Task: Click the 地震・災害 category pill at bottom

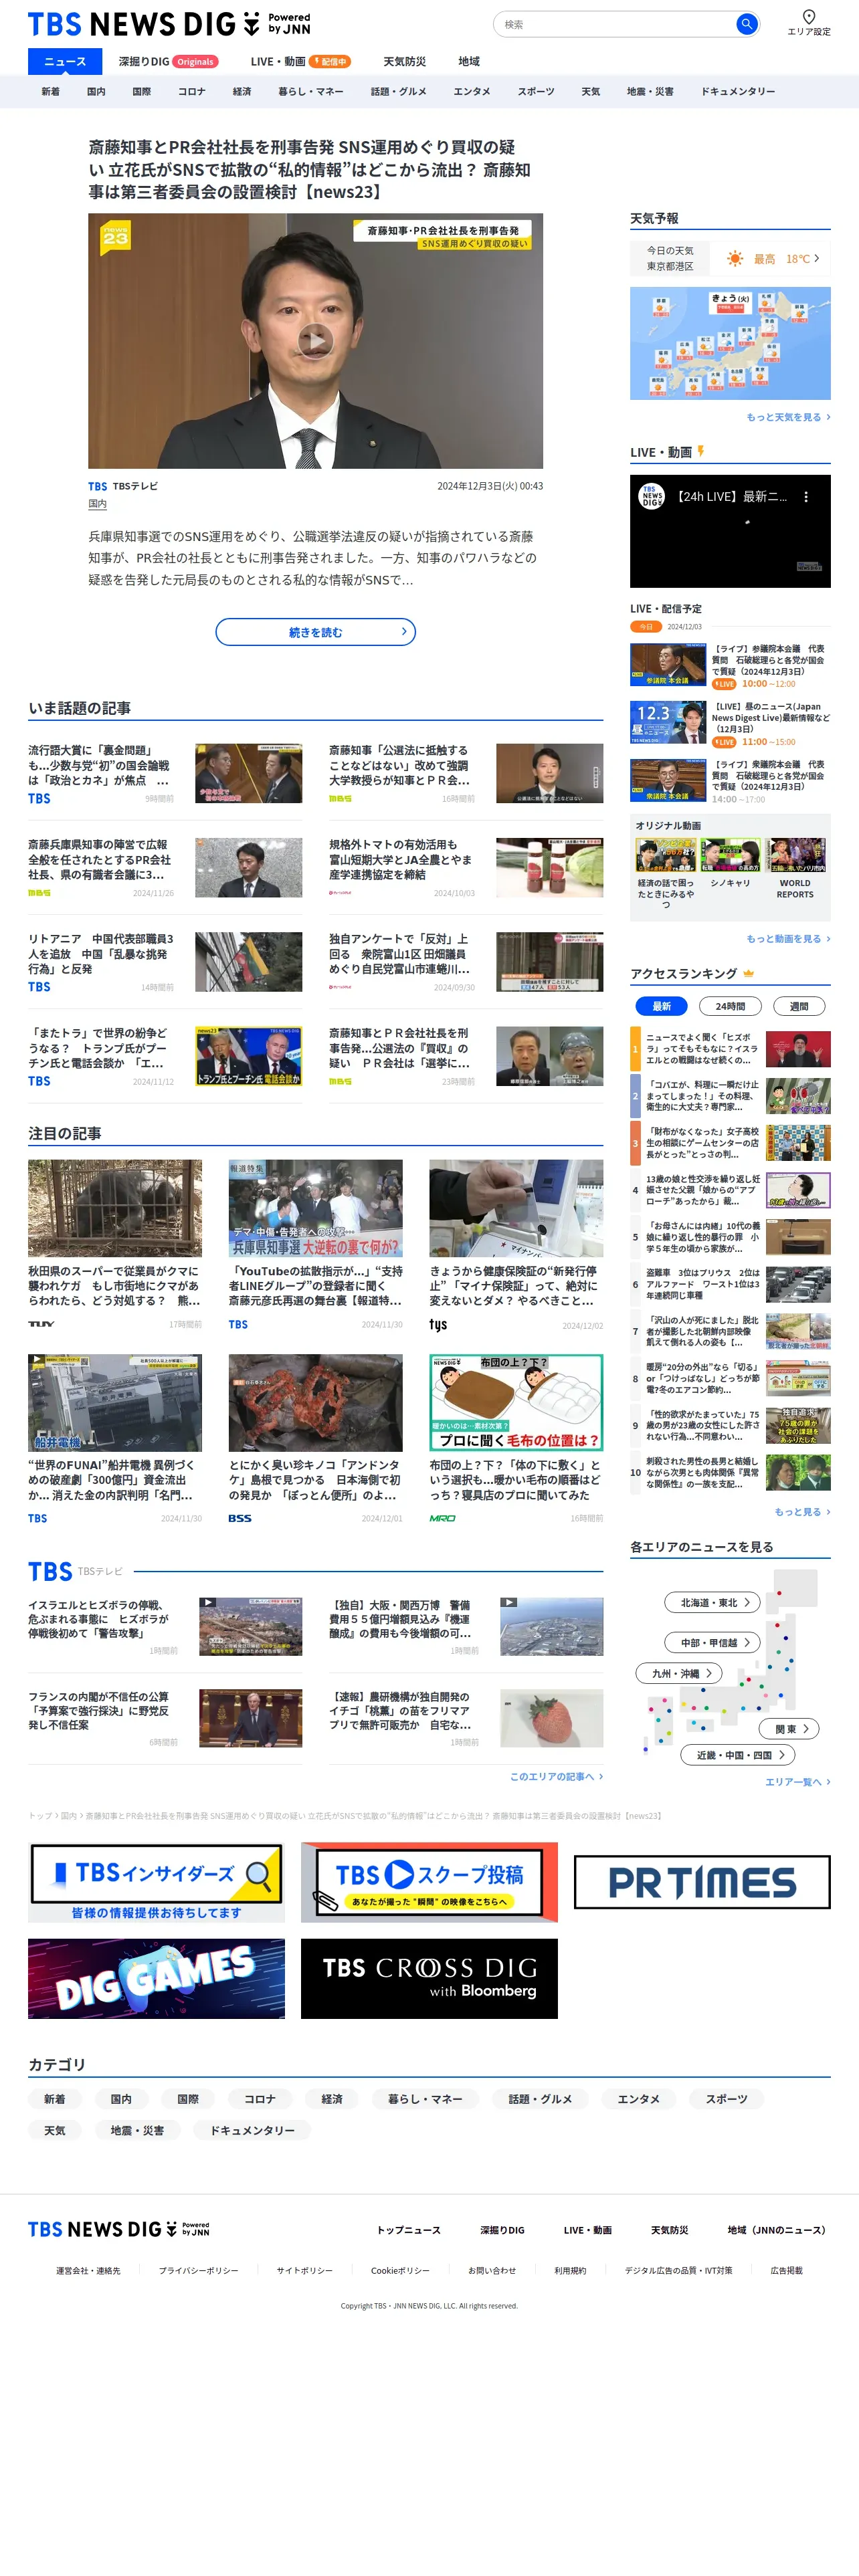Action: [137, 2131]
